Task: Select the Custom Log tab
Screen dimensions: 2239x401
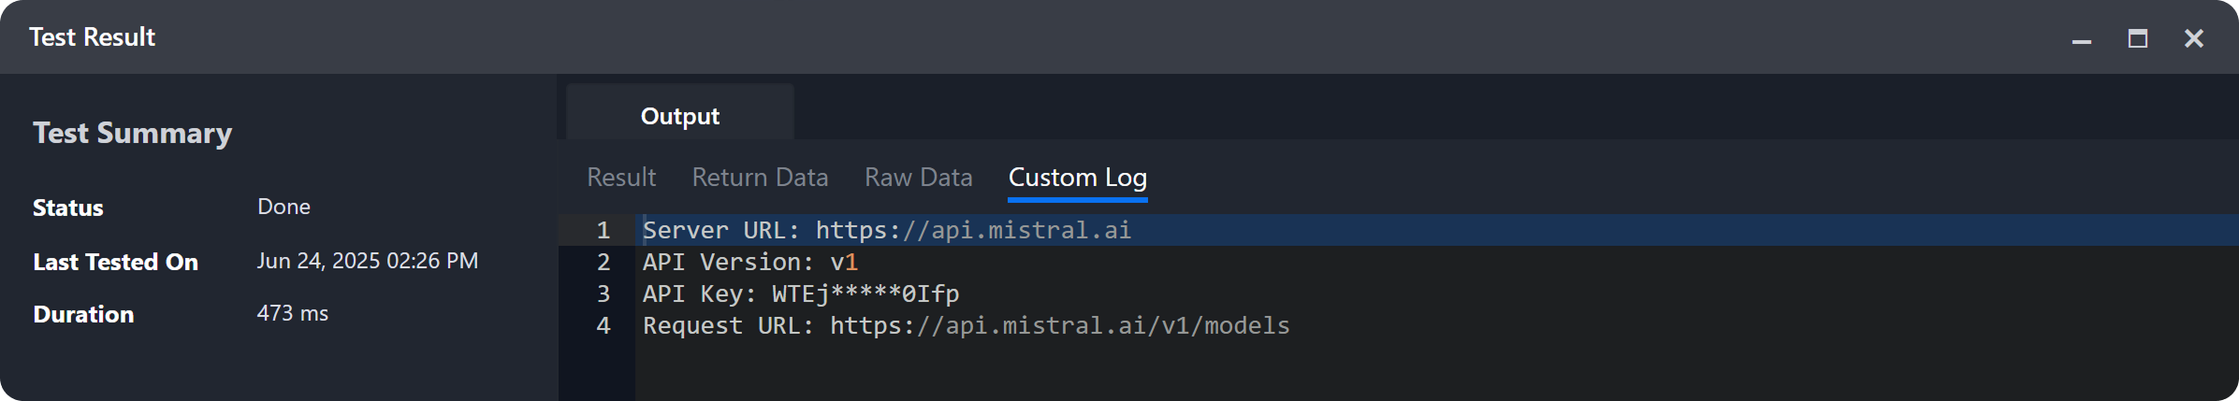Action: tap(1077, 177)
